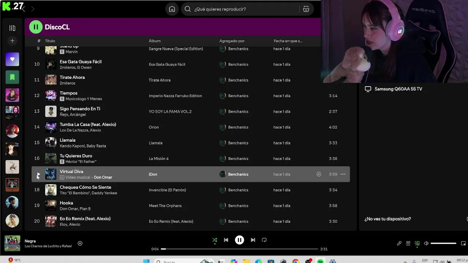Select the Eo Eo Remix (feat. Alexio) title

(x=85, y=219)
